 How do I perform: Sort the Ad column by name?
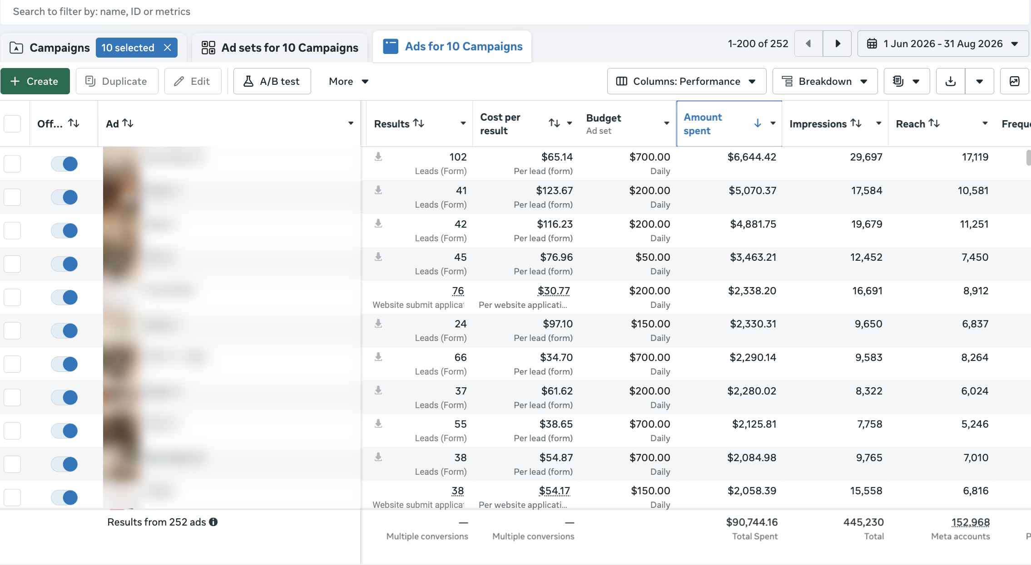pyautogui.click(x=128, y=123)
